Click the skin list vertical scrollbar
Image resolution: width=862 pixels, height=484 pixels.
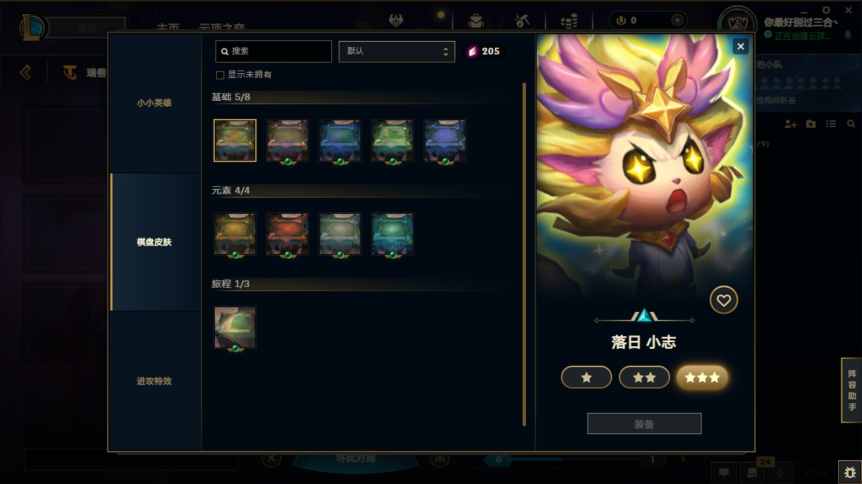pyautogui.click(x=524, y=254)
